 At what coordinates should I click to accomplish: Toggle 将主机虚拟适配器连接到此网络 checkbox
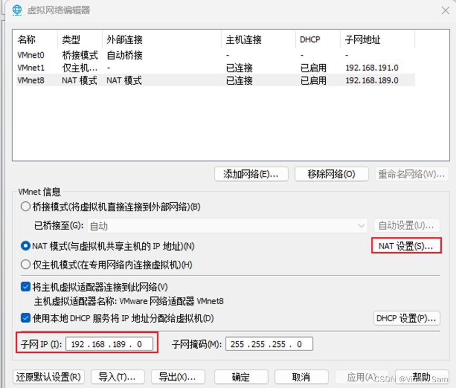click(x=26, y=287)
